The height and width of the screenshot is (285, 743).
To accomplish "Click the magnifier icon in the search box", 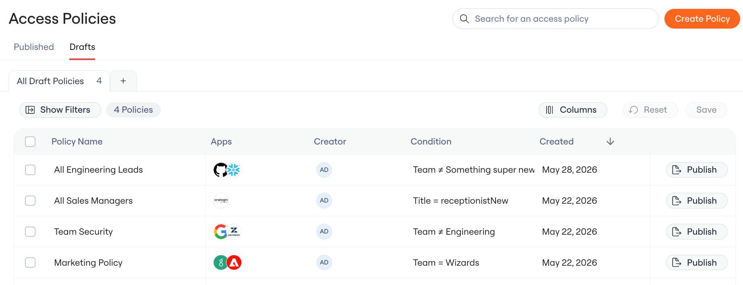I will tap(465, 19).
